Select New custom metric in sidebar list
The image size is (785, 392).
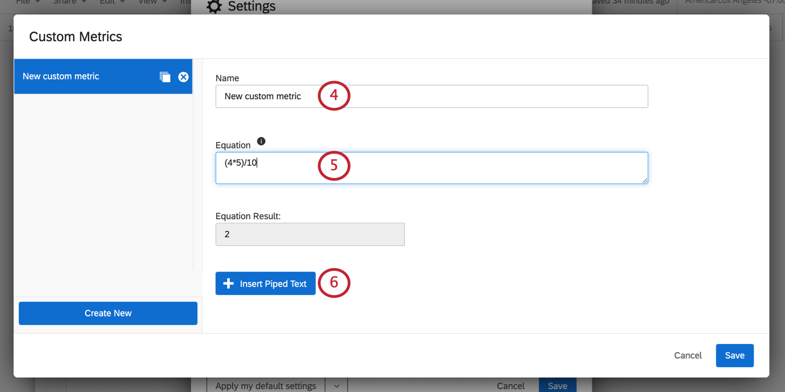pos(83,77)
